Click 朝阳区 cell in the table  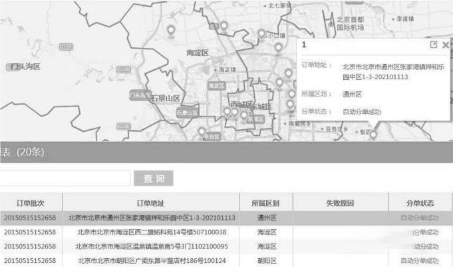267,260
